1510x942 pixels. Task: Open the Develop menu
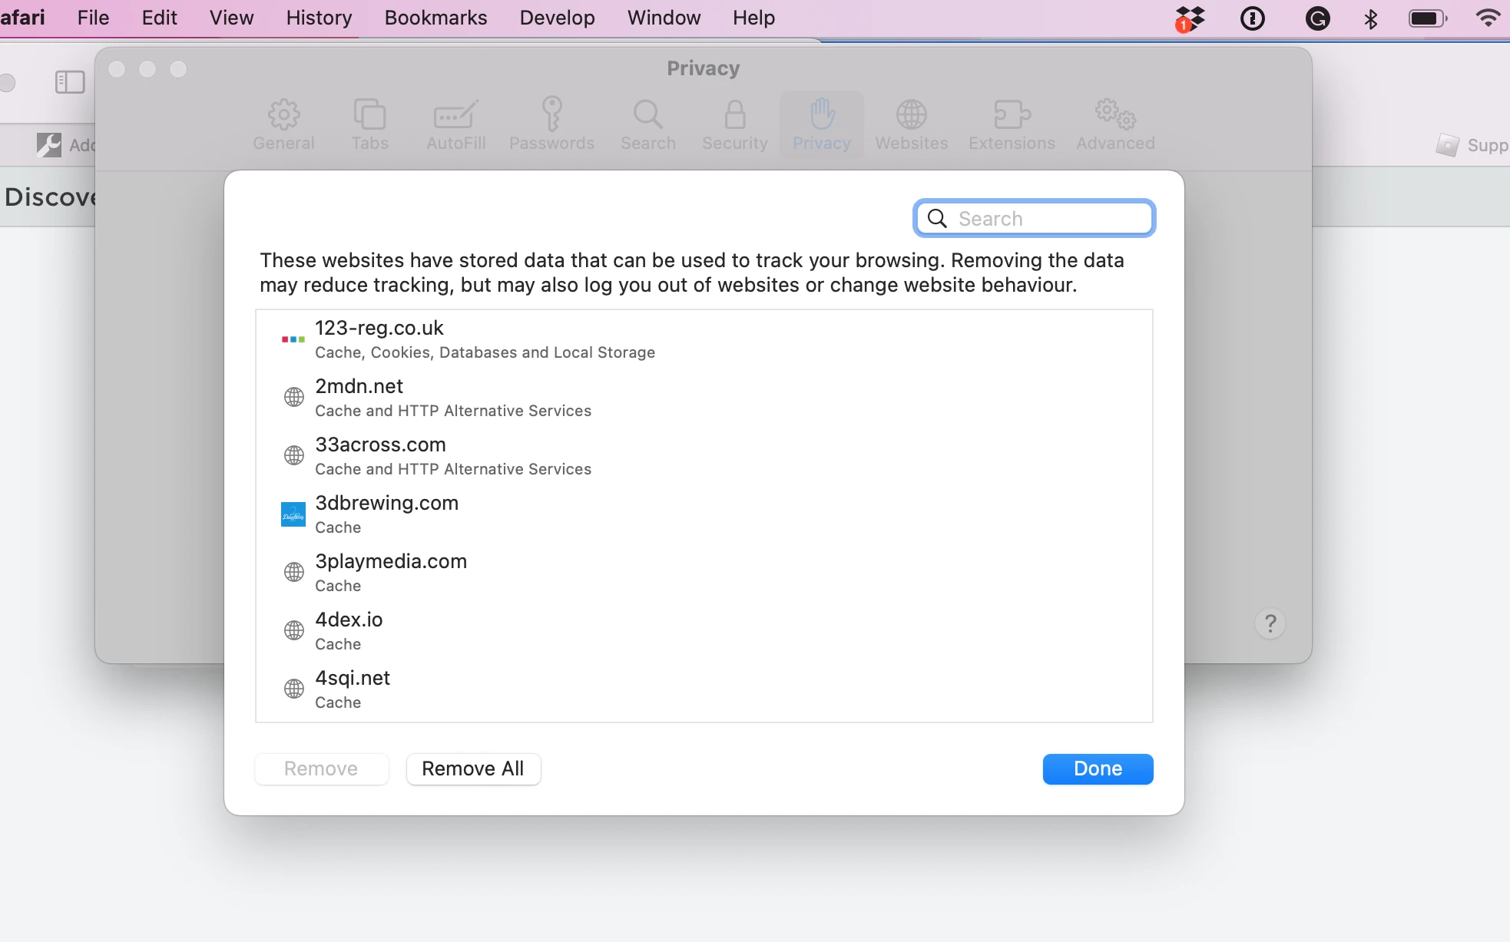click(x=557, y=18)
